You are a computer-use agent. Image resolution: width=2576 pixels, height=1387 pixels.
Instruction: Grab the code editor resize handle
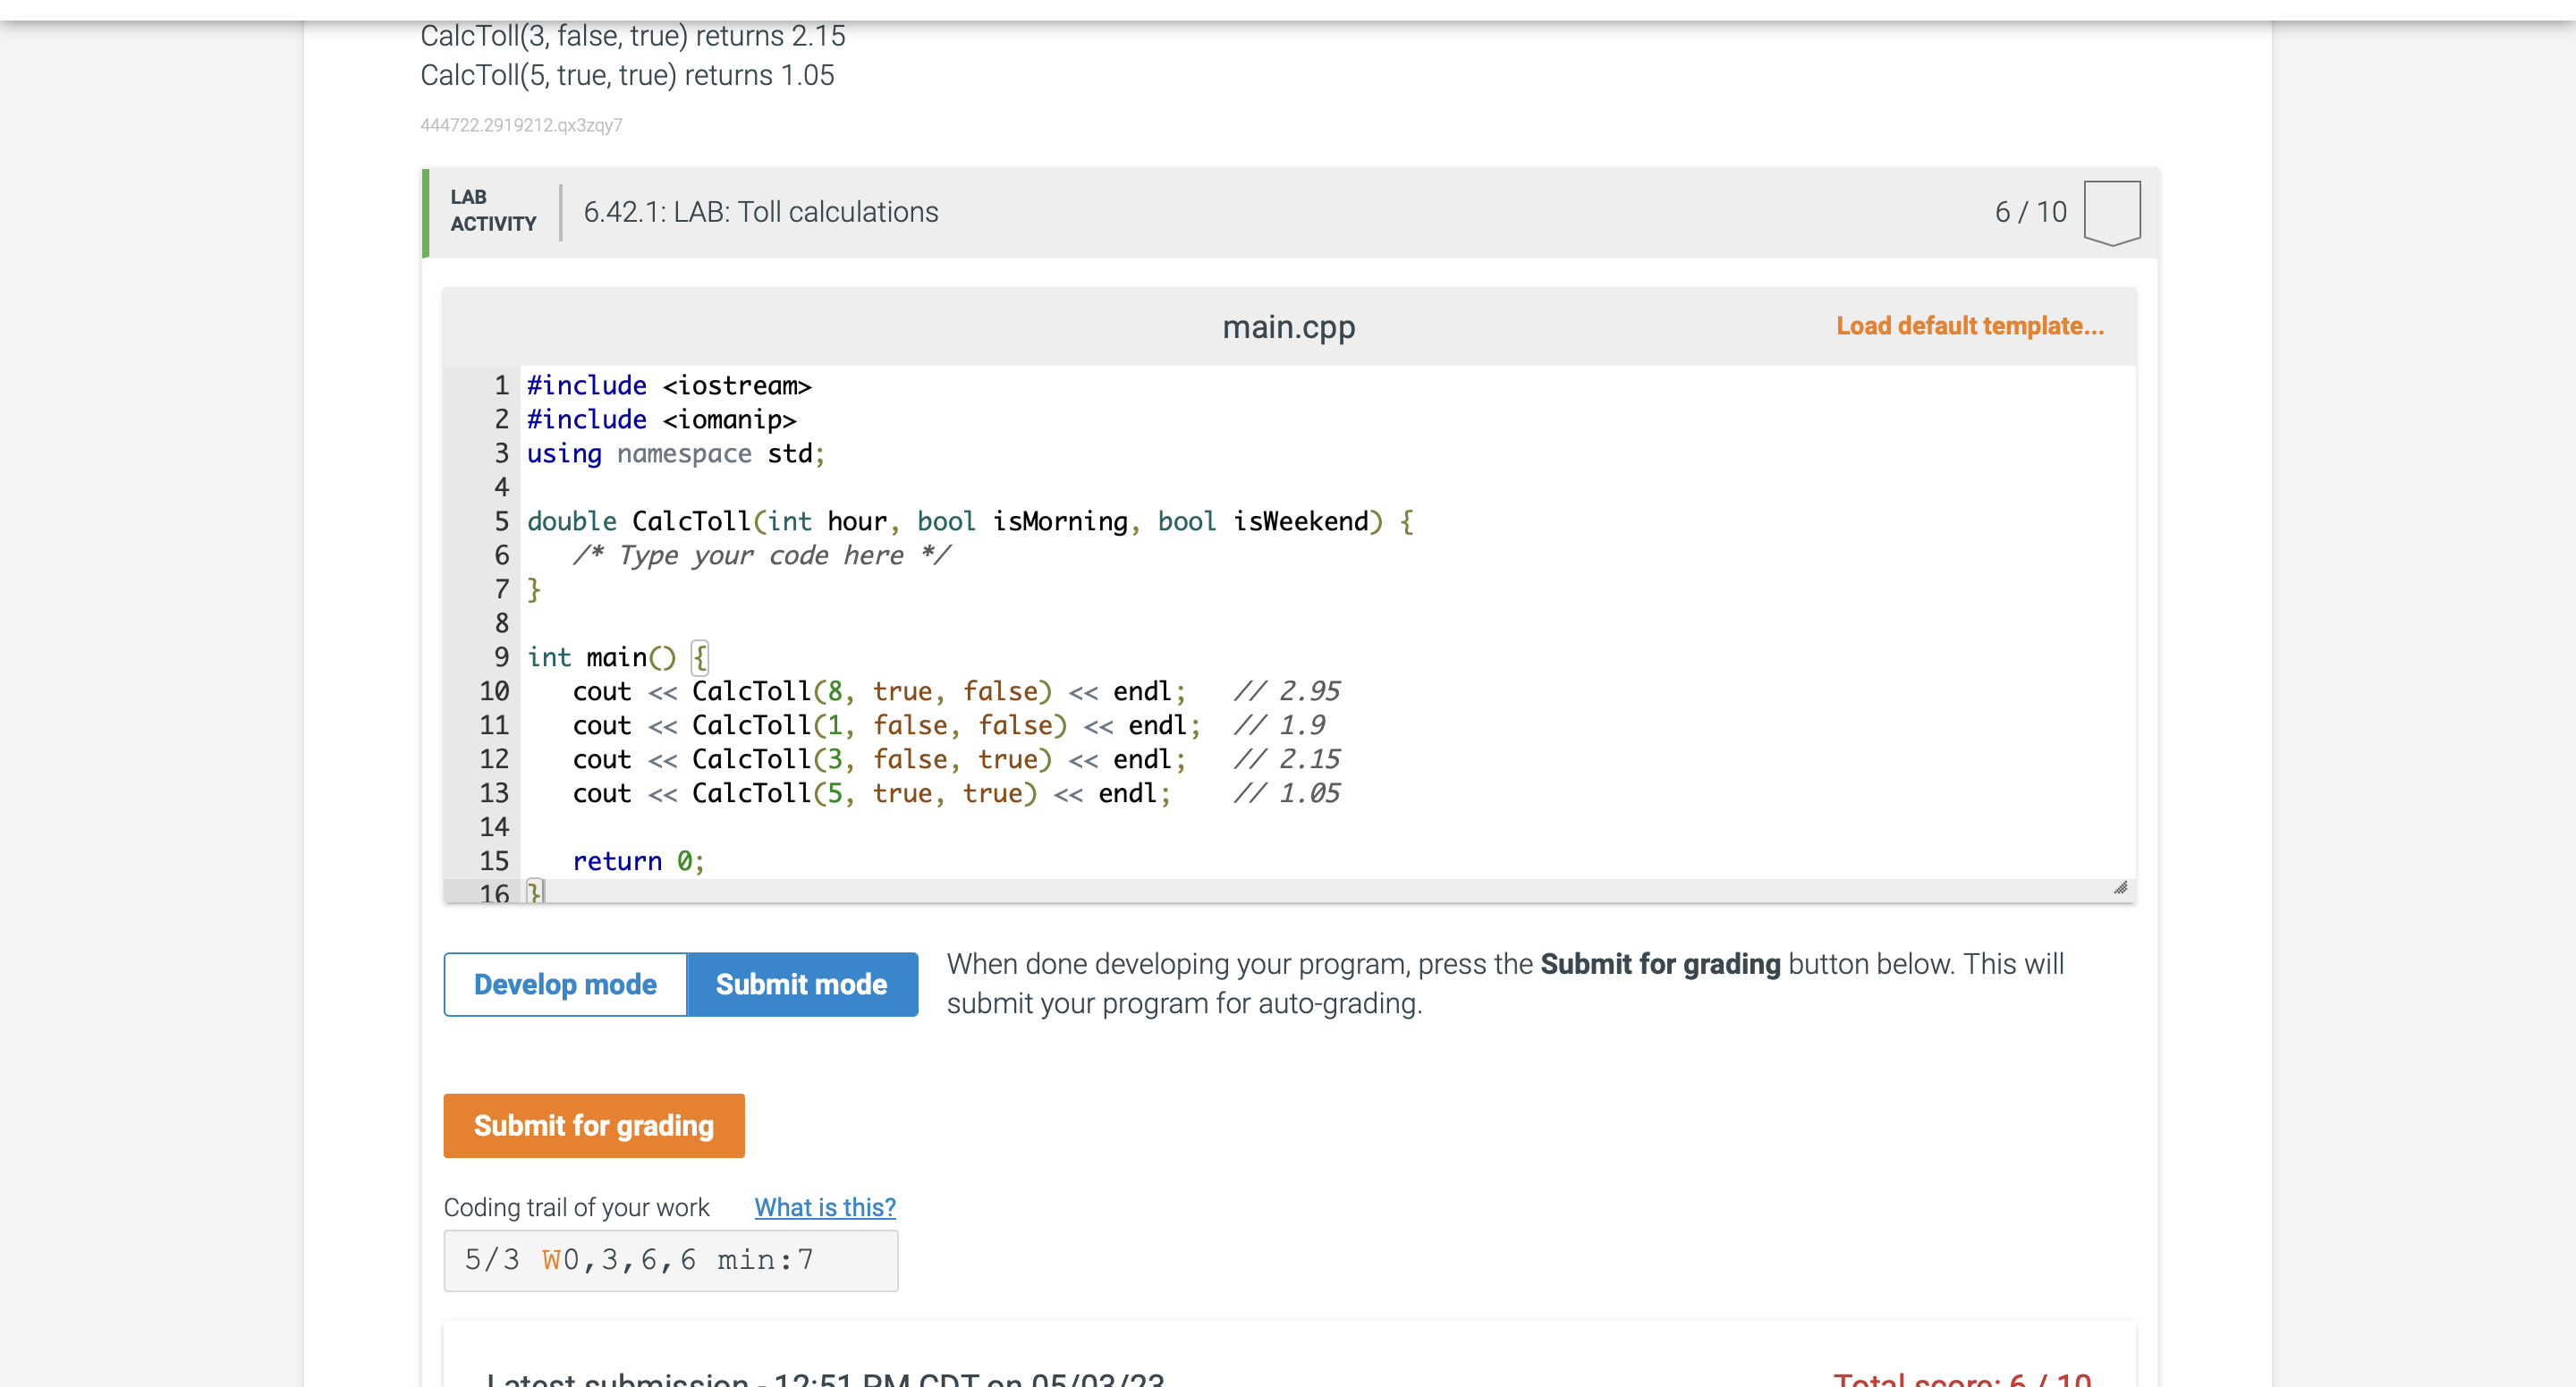(x=2119, y=888)
